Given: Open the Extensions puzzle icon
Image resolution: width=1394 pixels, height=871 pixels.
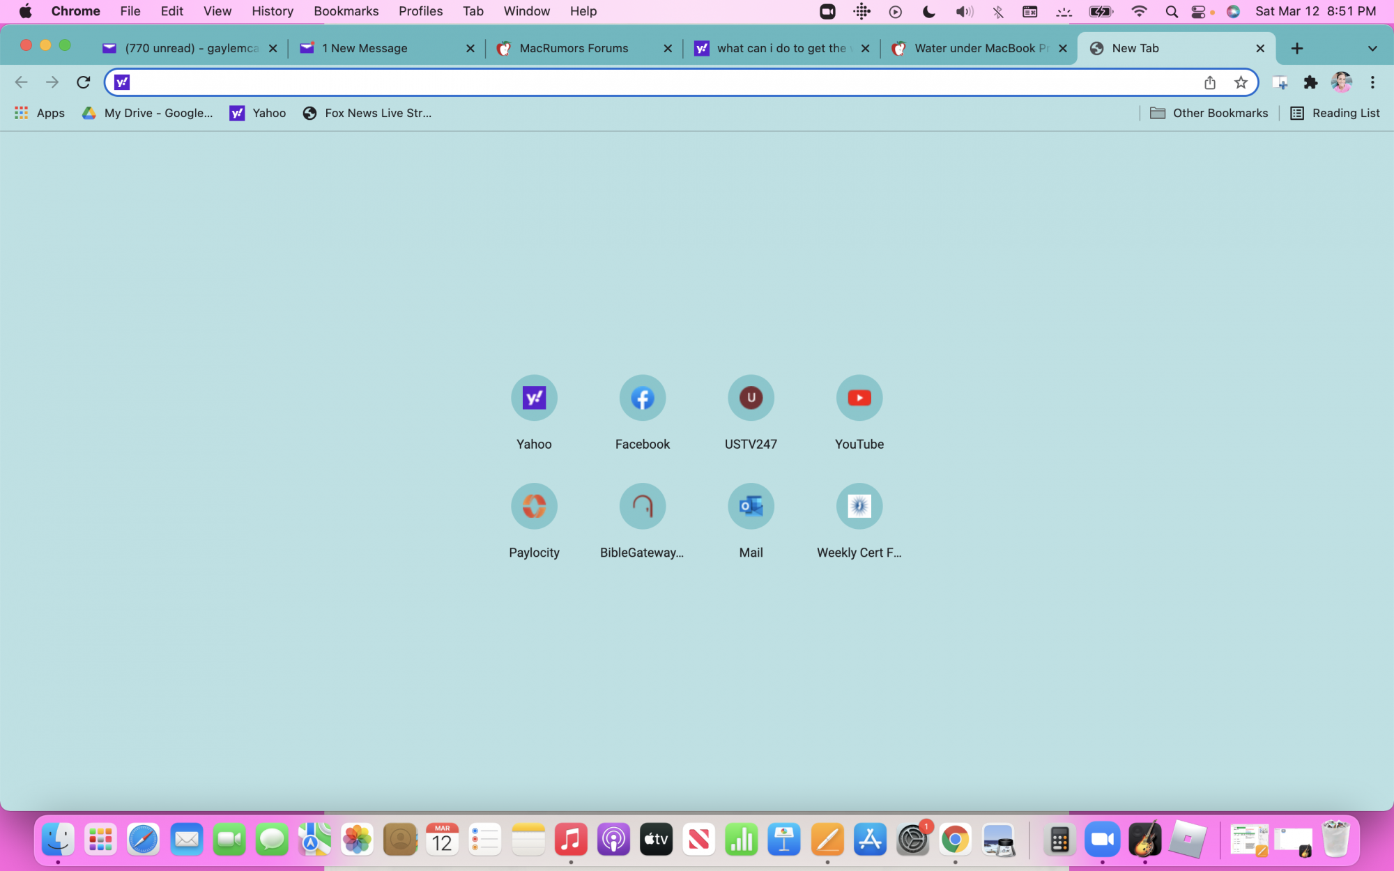Looking at the screenshot, I should pyautogui.click(x=1310, y=82).
